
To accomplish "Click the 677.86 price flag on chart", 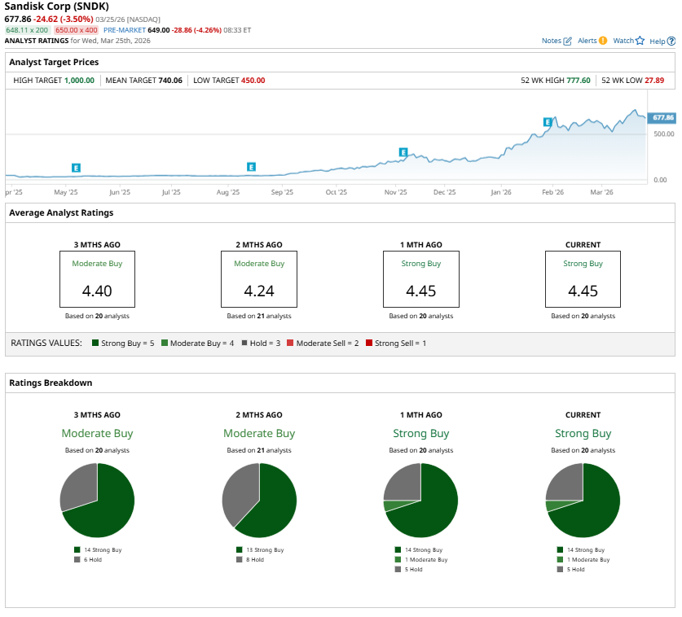I will (662, 118).
